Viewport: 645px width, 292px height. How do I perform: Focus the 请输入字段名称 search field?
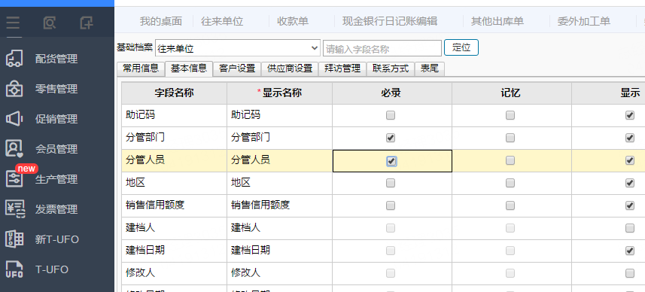pyautogui.click(x=382, y=48)
